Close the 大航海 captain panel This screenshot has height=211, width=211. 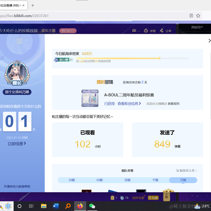click(x=210, y=40)
